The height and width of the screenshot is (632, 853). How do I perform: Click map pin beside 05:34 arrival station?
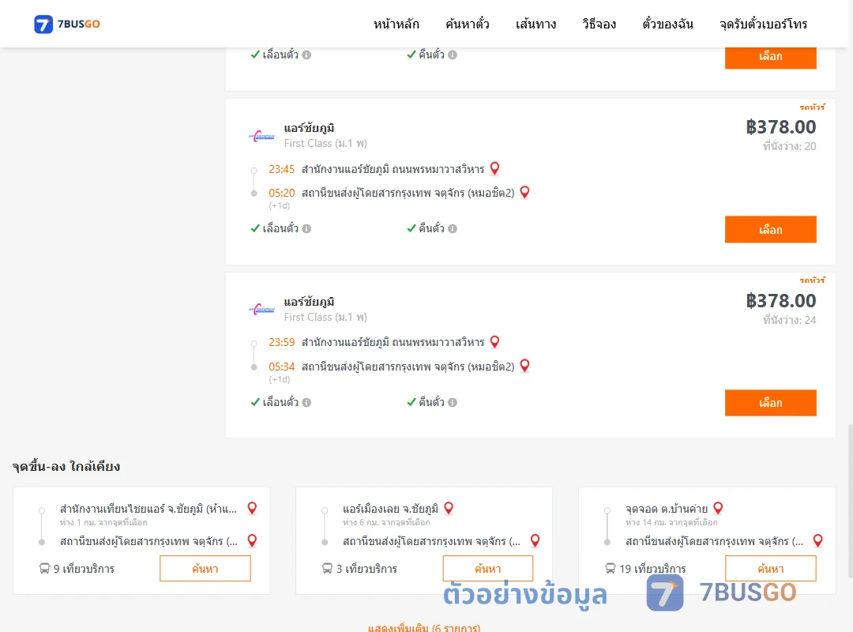pos(524,366)
